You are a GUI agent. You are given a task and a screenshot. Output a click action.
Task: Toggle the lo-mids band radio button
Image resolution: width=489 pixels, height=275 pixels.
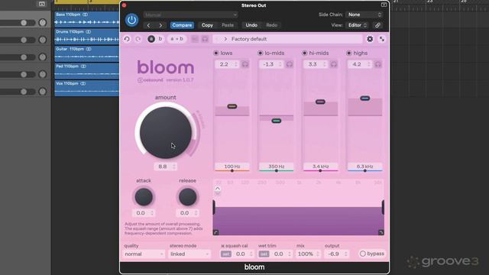click(260, 53)
